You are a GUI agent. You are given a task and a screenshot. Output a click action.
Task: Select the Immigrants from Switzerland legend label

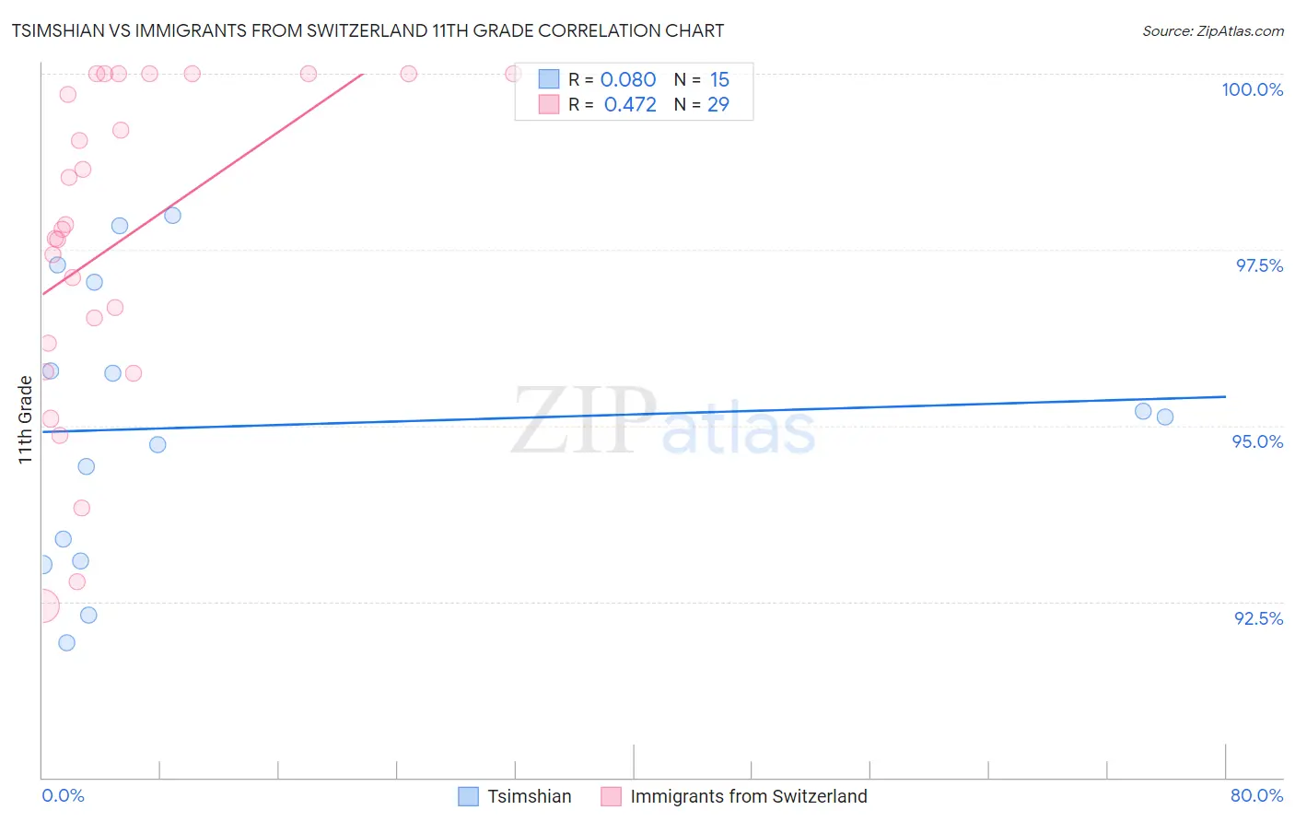(x=749, y=796)
